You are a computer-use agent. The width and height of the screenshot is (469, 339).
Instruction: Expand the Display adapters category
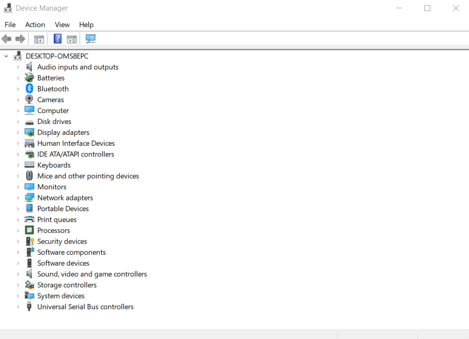click(18, 132)
